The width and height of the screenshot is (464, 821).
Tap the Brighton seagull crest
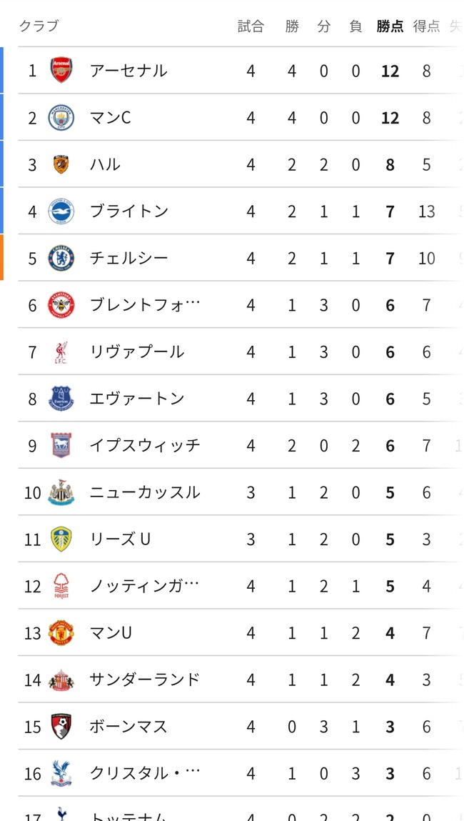(61, 212)
